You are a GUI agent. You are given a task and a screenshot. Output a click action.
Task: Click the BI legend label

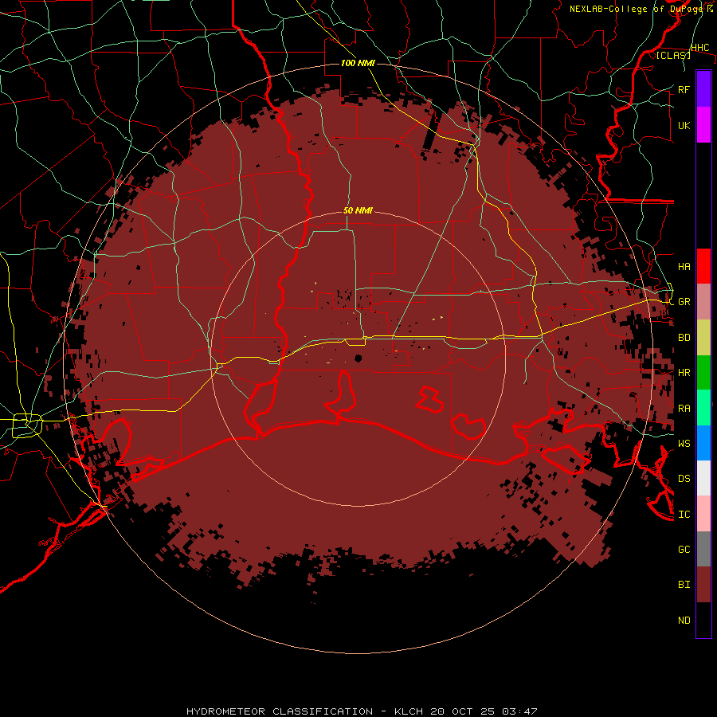pyautogui.click(x=684, y=585)
